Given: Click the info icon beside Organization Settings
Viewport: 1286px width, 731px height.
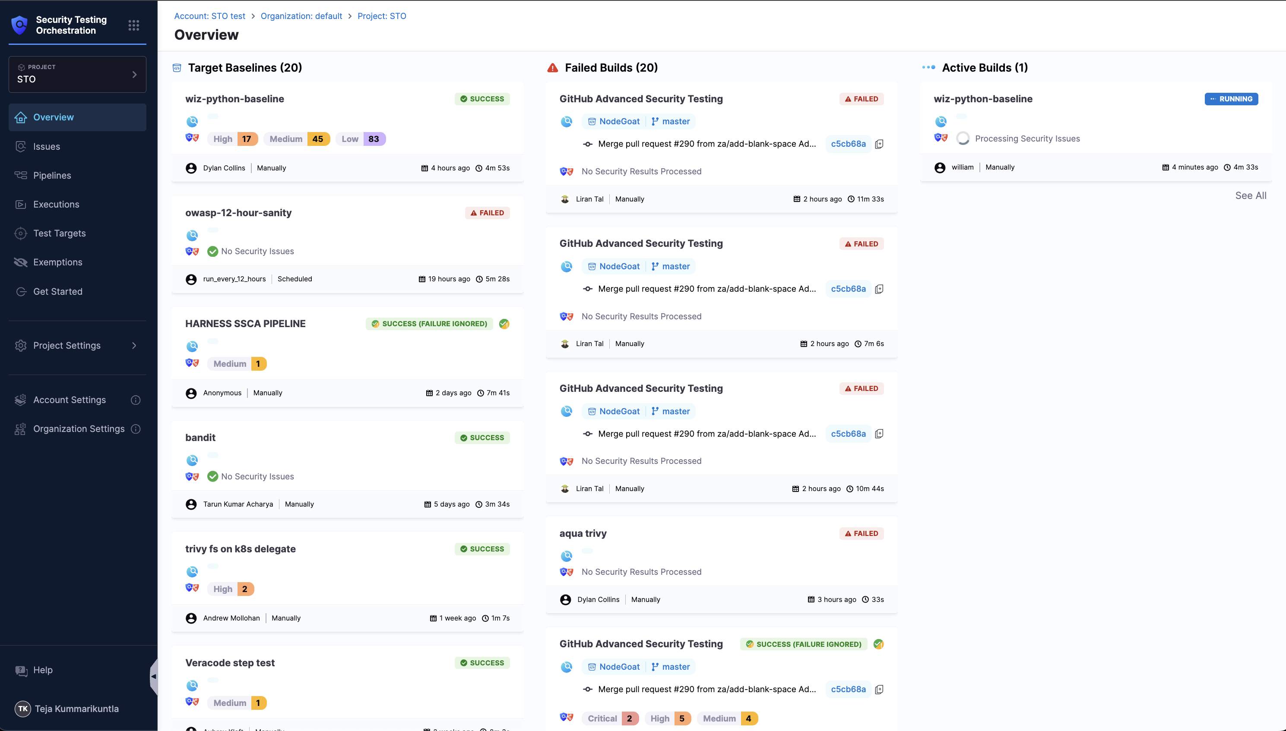Looking at the screenshot, I should point(135,429).
